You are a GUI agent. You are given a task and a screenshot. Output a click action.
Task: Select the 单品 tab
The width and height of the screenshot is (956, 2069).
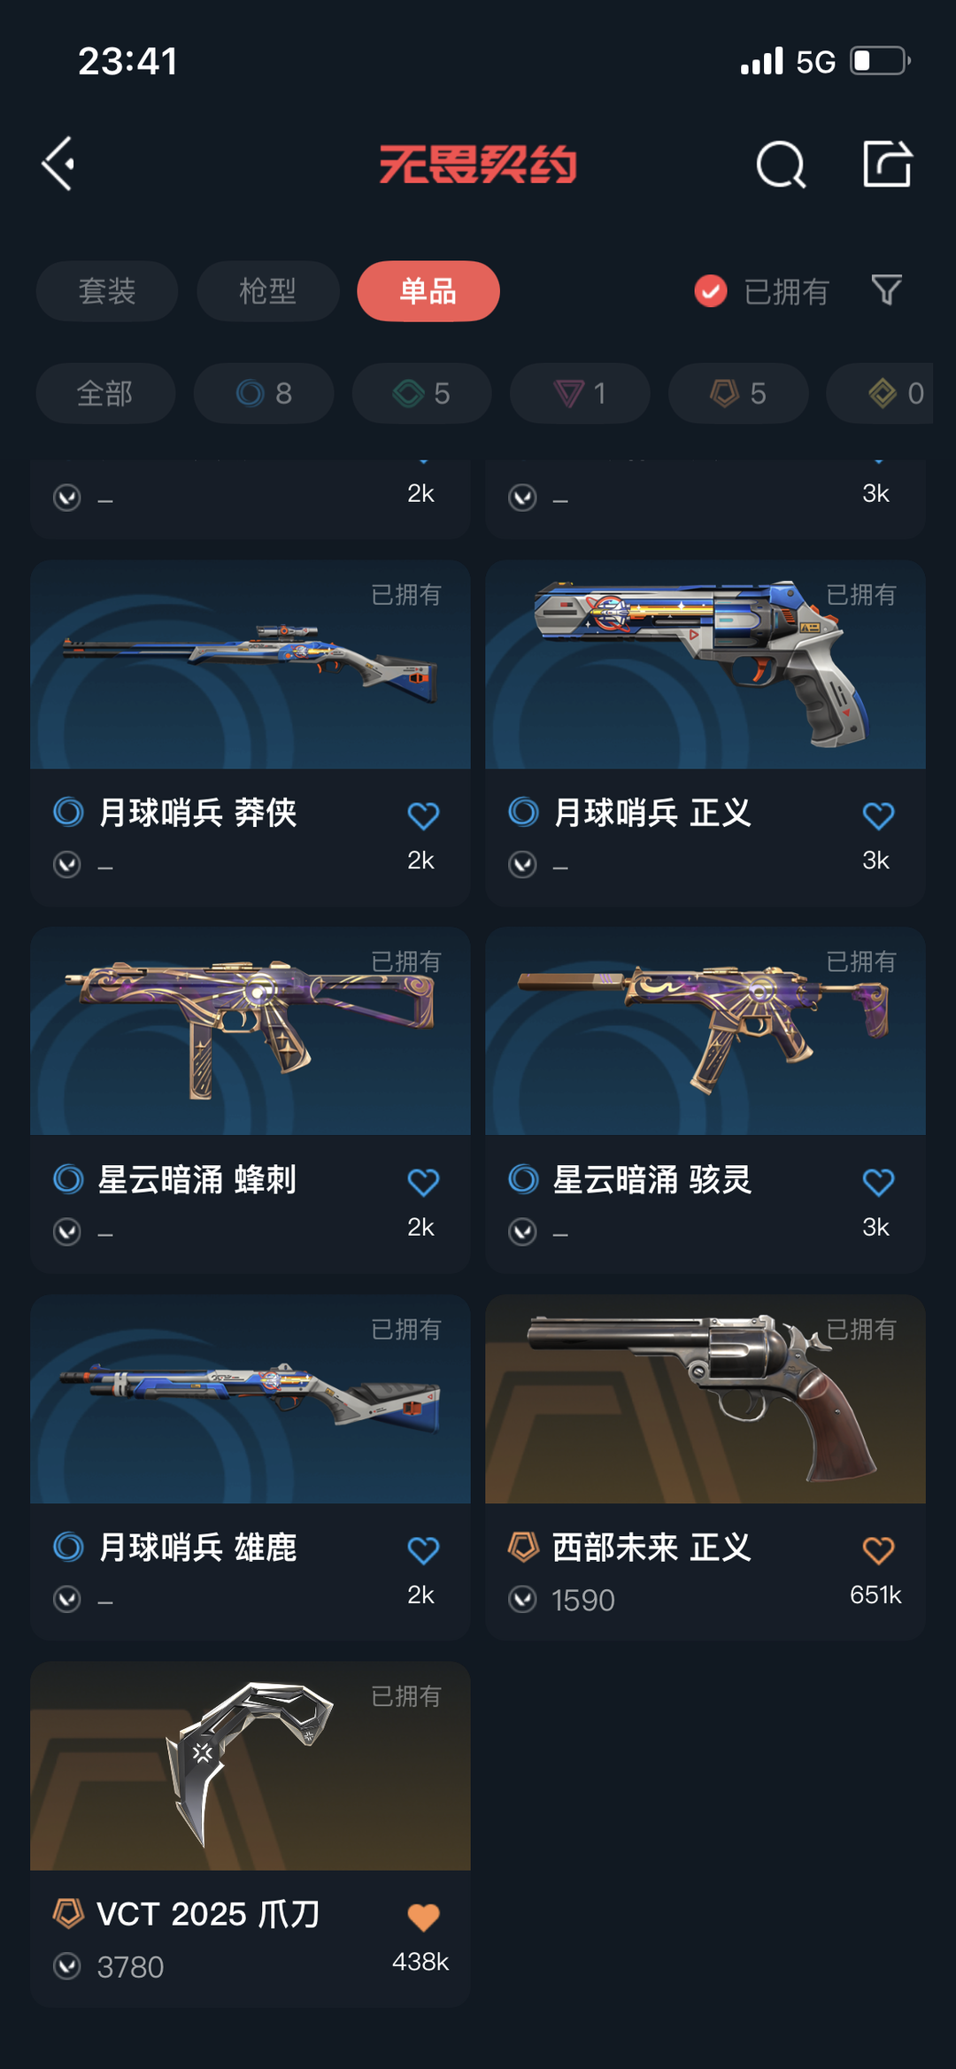[428, 290]
